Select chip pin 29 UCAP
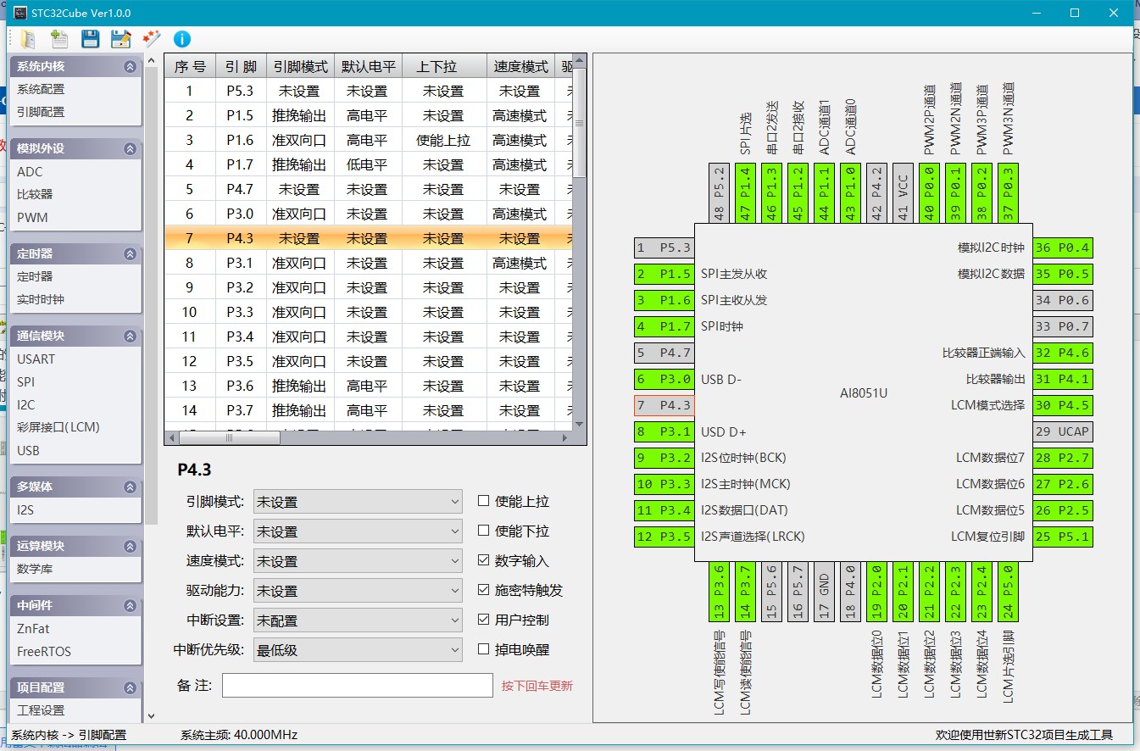The width and height of the screenshot is (1140, 751). click(1062, 431)
